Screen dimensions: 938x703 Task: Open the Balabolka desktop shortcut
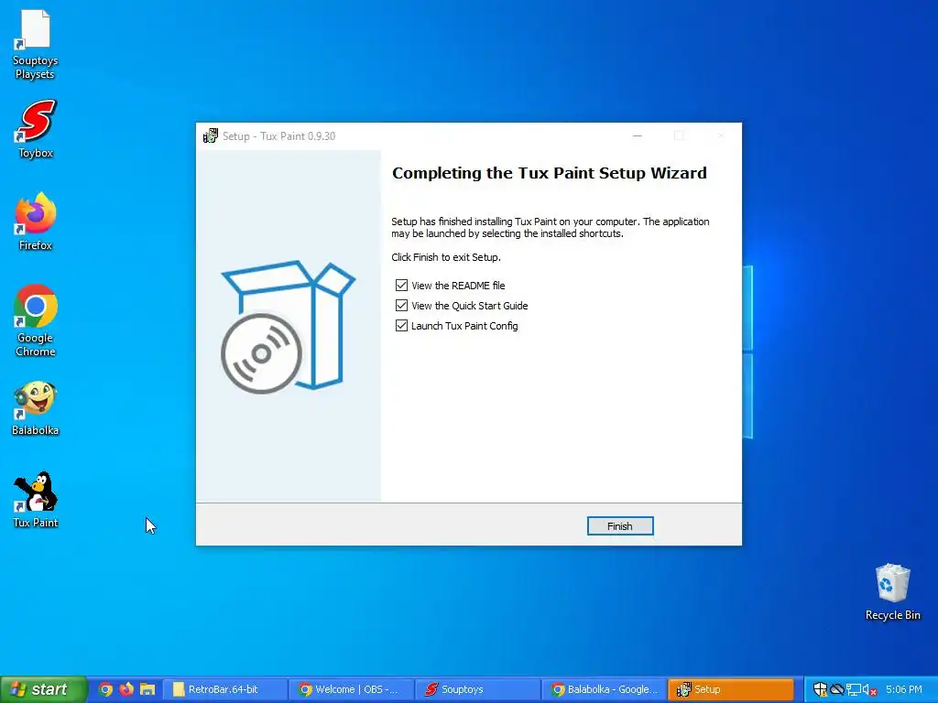coord(36,409)
